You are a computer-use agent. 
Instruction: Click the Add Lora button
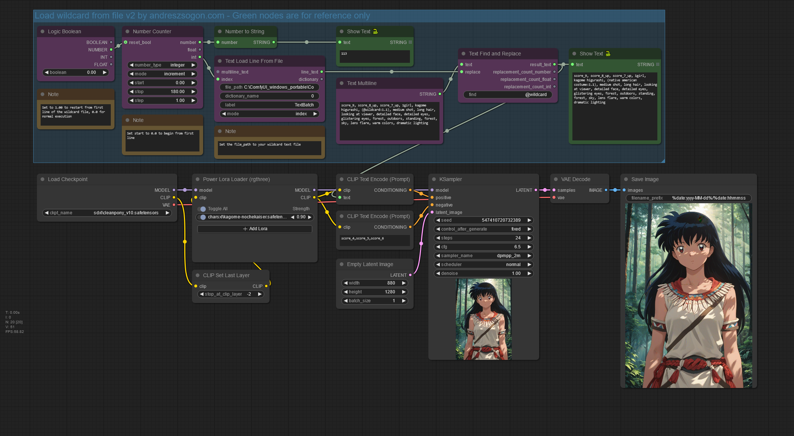click(255, 229)
